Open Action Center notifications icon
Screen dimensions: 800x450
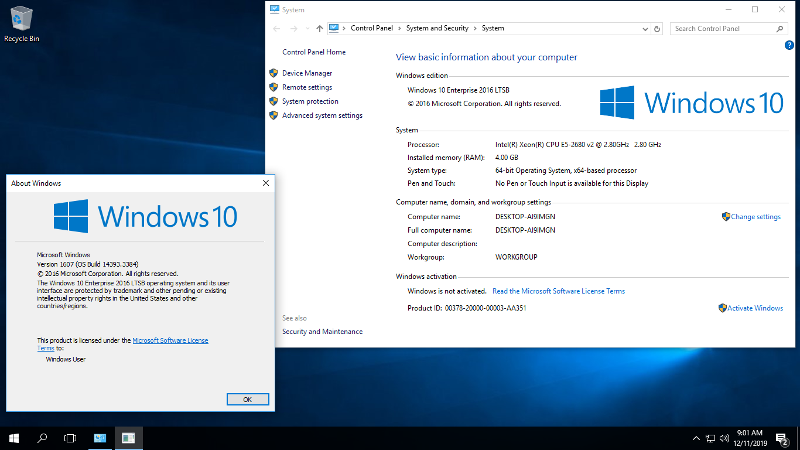782,438
